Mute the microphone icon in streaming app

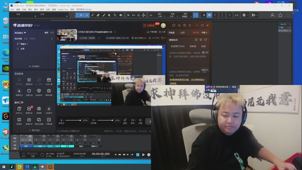click(61, 120)
